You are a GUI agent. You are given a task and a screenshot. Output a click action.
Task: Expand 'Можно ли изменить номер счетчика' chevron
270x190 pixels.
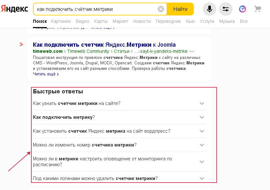[202, 145]
